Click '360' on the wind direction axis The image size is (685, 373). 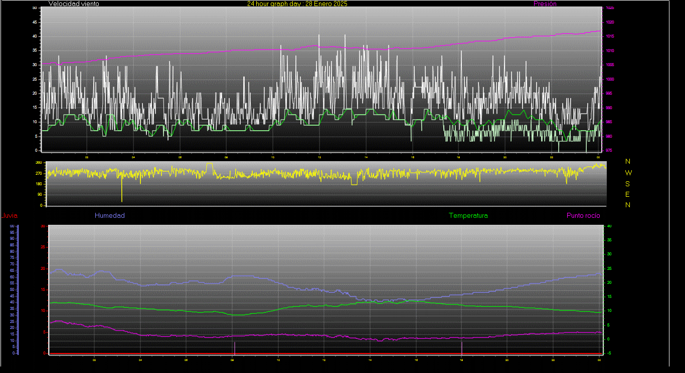click(39, 163)
